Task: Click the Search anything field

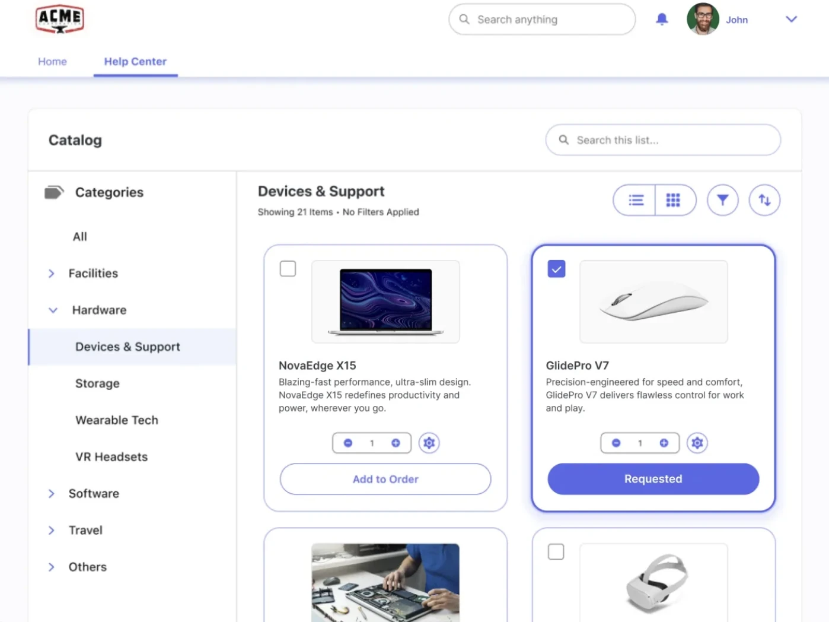Action: click(542, 20)
